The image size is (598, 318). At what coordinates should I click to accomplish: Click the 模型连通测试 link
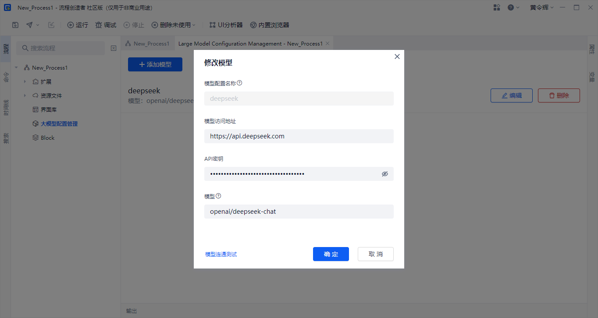[221, 254]
